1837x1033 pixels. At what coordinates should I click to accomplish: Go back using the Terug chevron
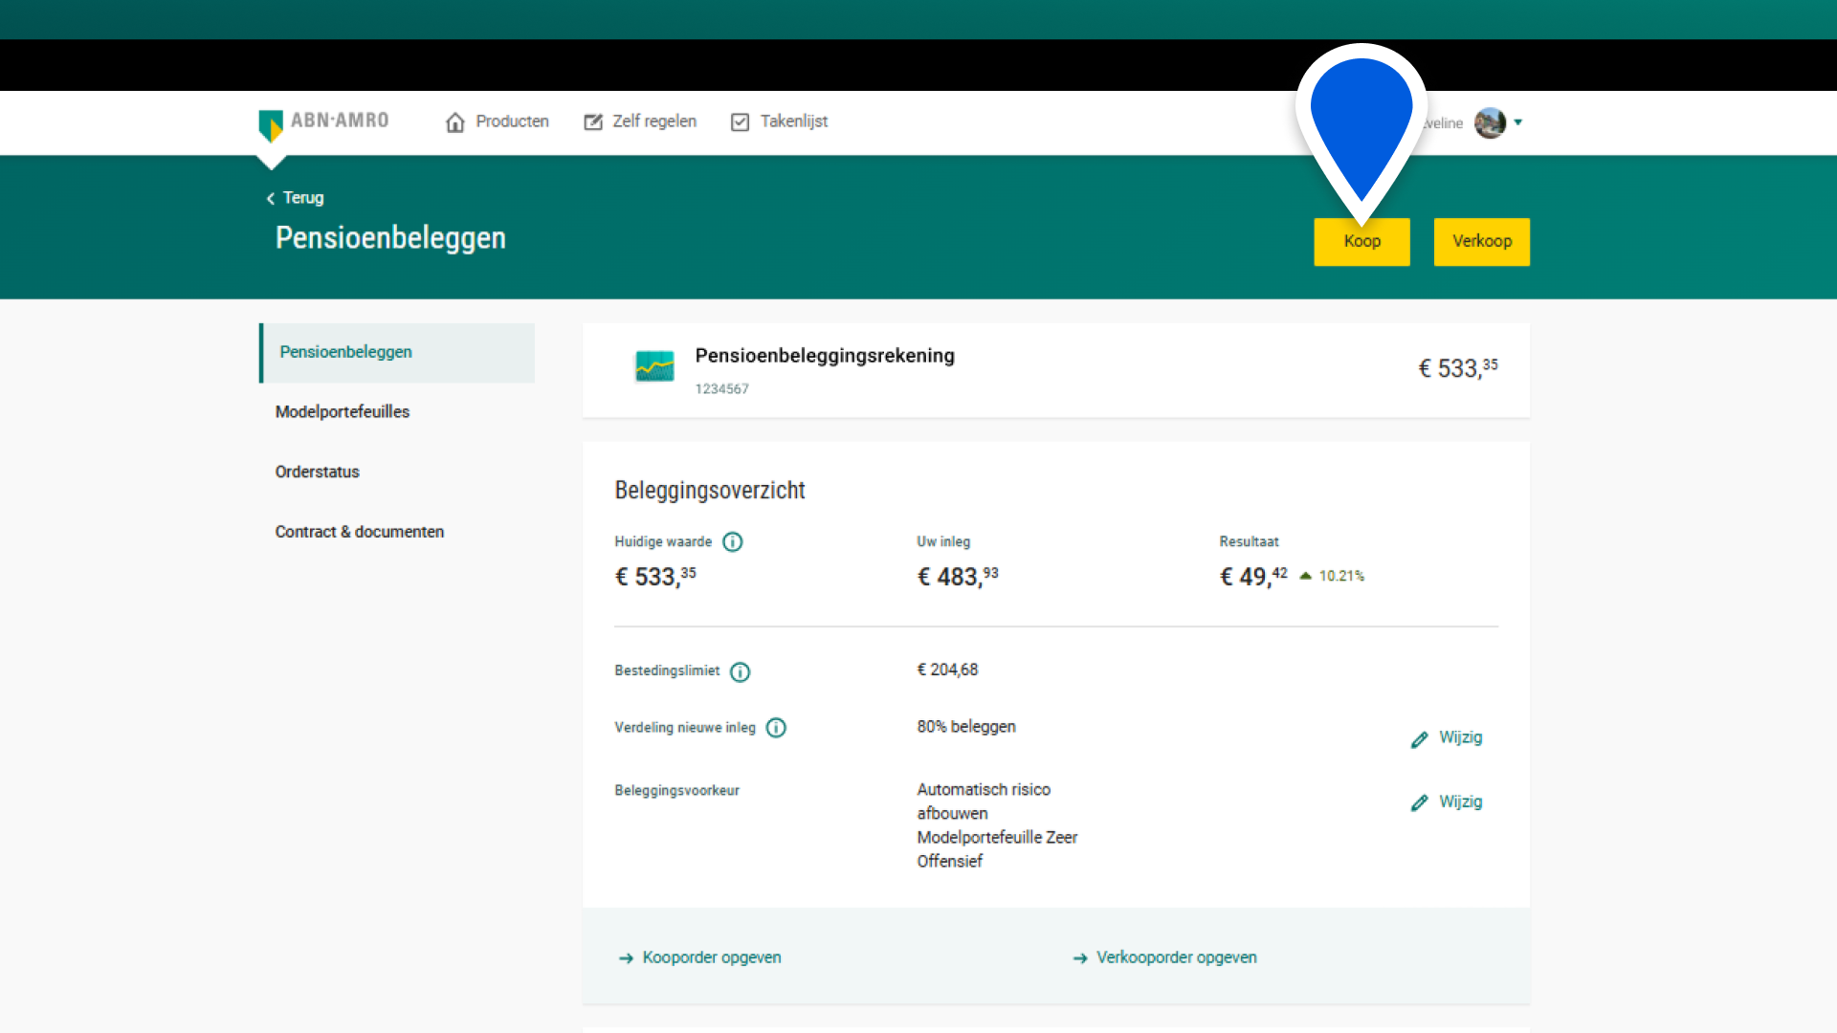[x=271, y=199]
